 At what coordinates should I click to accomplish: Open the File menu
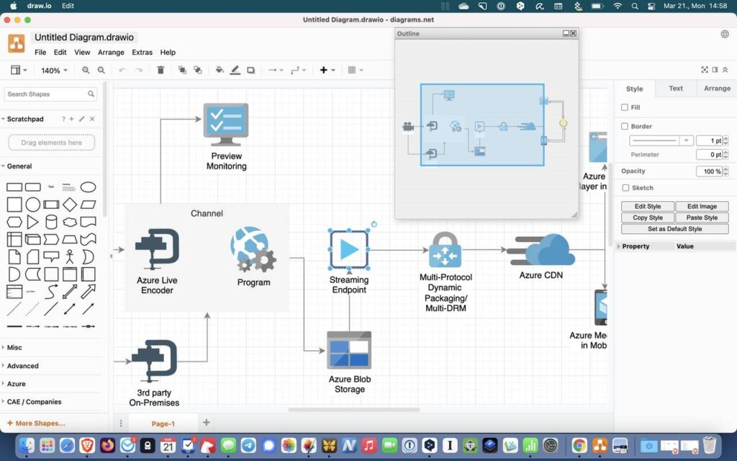(x=40, y=52)
